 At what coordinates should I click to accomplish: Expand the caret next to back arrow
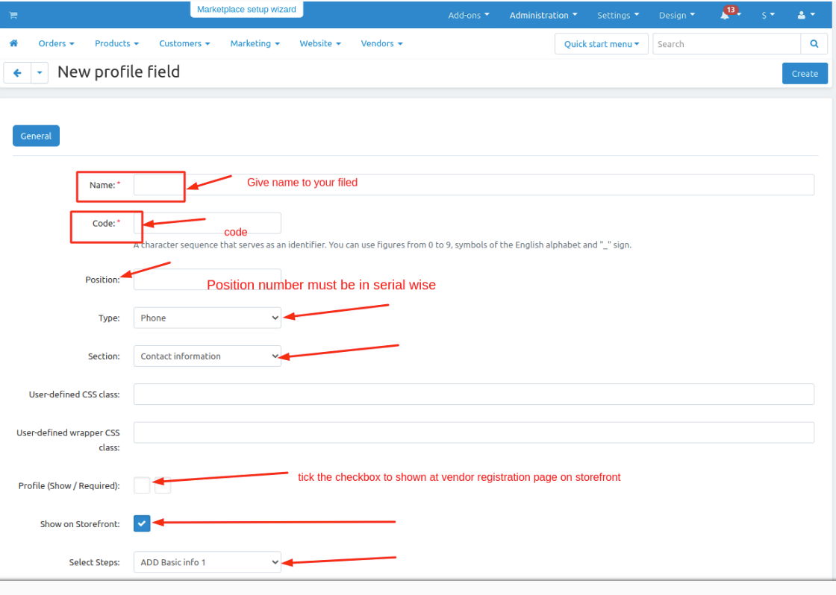[x=40, y=73]
